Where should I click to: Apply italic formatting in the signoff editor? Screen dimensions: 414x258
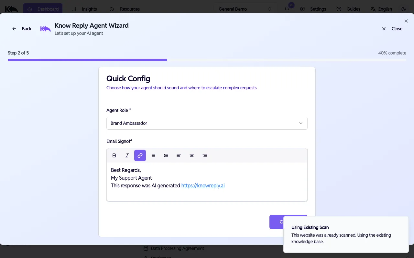[127, 155]
